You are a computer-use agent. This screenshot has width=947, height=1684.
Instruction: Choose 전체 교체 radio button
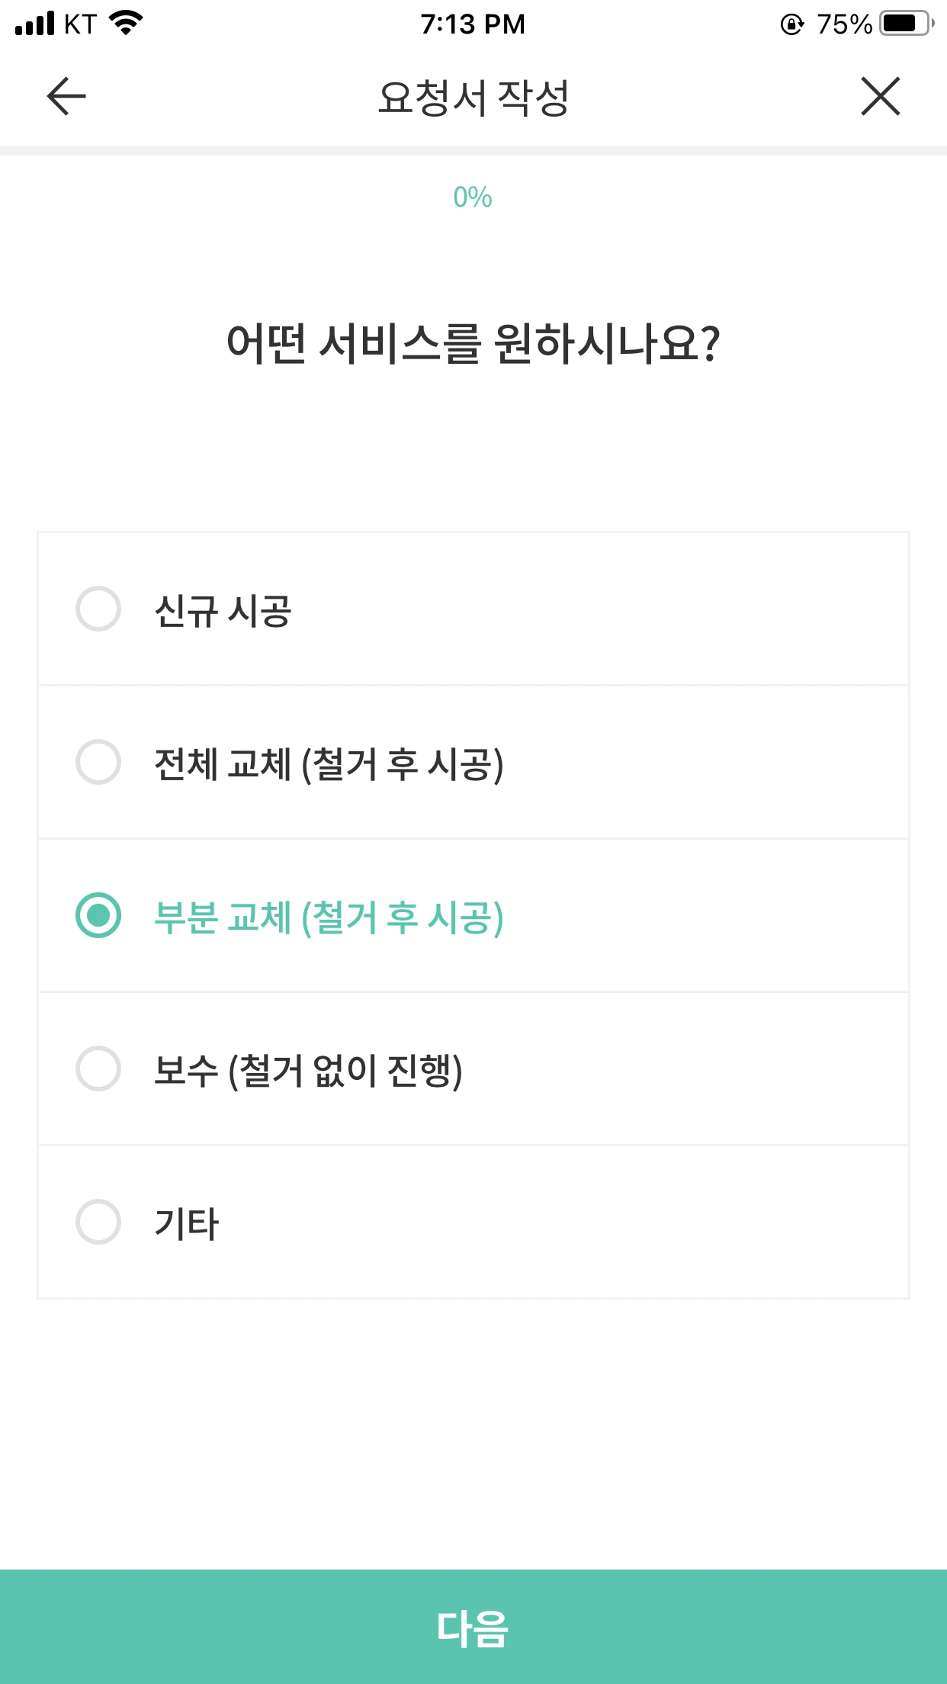98,762
